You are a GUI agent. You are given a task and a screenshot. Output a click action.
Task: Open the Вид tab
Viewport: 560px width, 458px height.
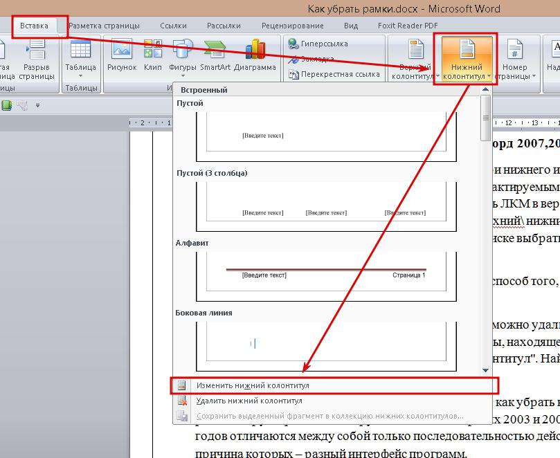(x=351, y=26)
